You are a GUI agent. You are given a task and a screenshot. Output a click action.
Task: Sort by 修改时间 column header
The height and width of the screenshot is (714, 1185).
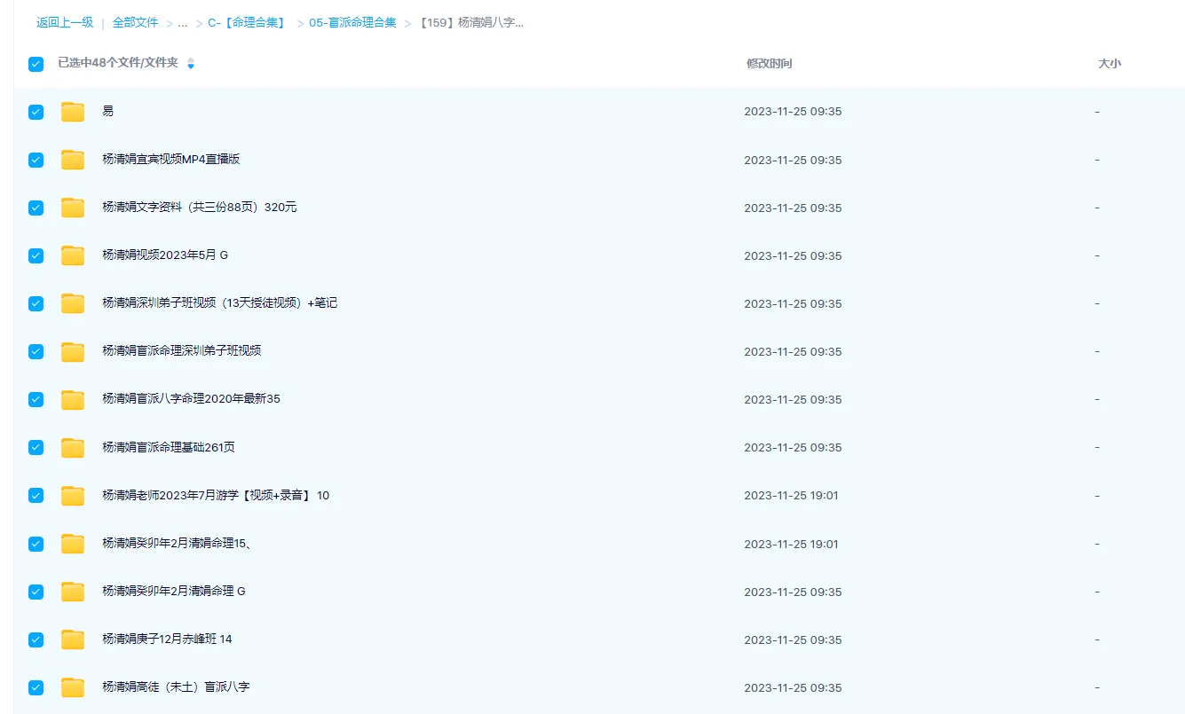tap(770, 64)
